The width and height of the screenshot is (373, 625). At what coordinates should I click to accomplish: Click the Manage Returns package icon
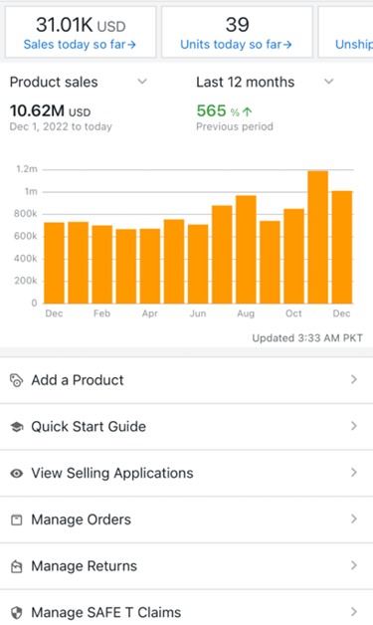coord(16,566)
